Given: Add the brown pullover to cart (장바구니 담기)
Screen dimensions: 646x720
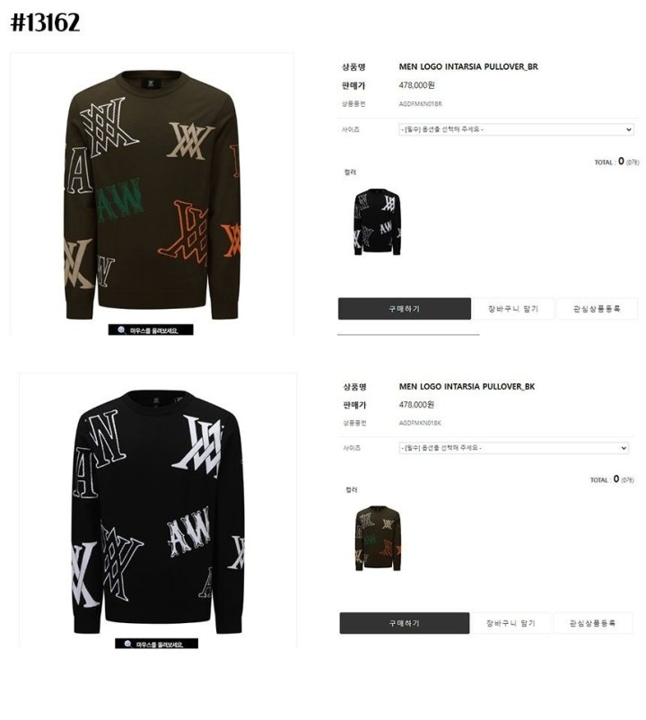Looking at the screenshot, I should (513, 309).
